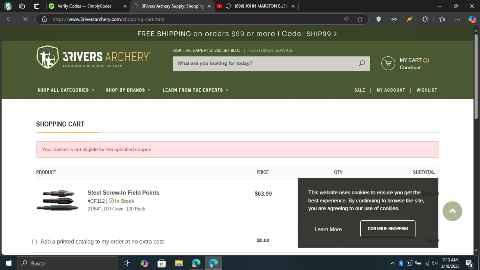This screenshot has width=480, height=270.
Task: Open the shield extension icon
Action: [379, 19]
